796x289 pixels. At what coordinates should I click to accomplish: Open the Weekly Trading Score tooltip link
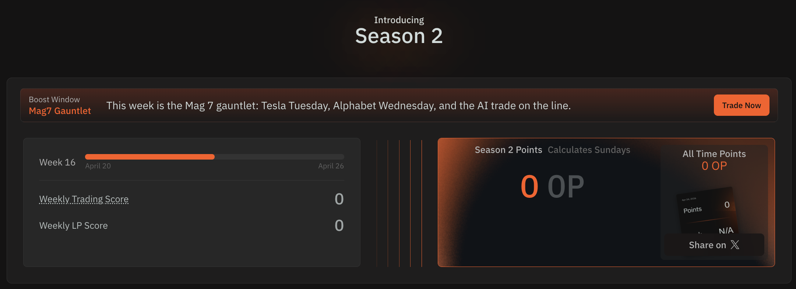click(x=84, y=199)
